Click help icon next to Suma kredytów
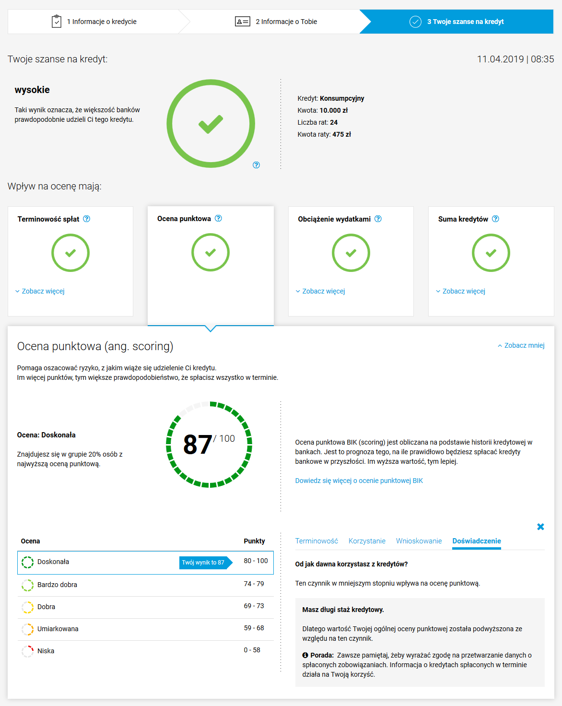The image size is (562, 706). [495, 219]
